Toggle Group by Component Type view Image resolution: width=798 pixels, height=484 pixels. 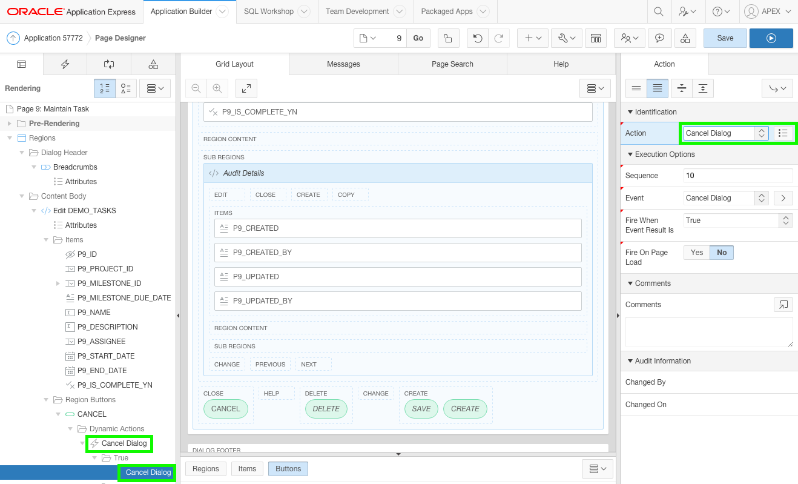126,88
